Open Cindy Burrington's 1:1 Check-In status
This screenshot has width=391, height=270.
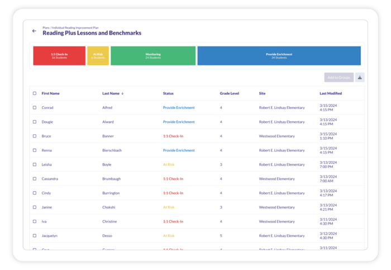tap(173, 193)
